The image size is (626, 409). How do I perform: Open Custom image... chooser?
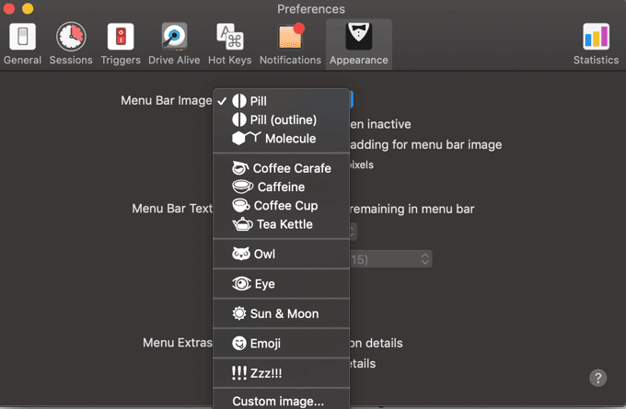click(x=282, y=401)
